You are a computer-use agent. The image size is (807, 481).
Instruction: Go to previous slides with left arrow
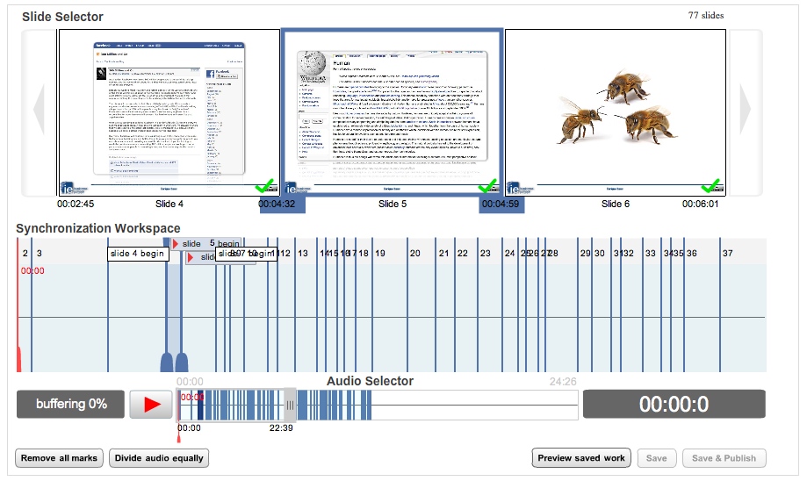coord(38,111)
